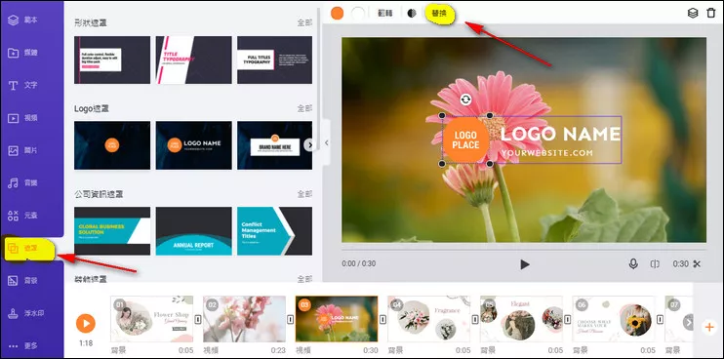This screenshot has height=359, width=724.
Task: Open the Overlays sidebar section highlighted yellow
Action: pyautogui.click(x=28, y=248)
